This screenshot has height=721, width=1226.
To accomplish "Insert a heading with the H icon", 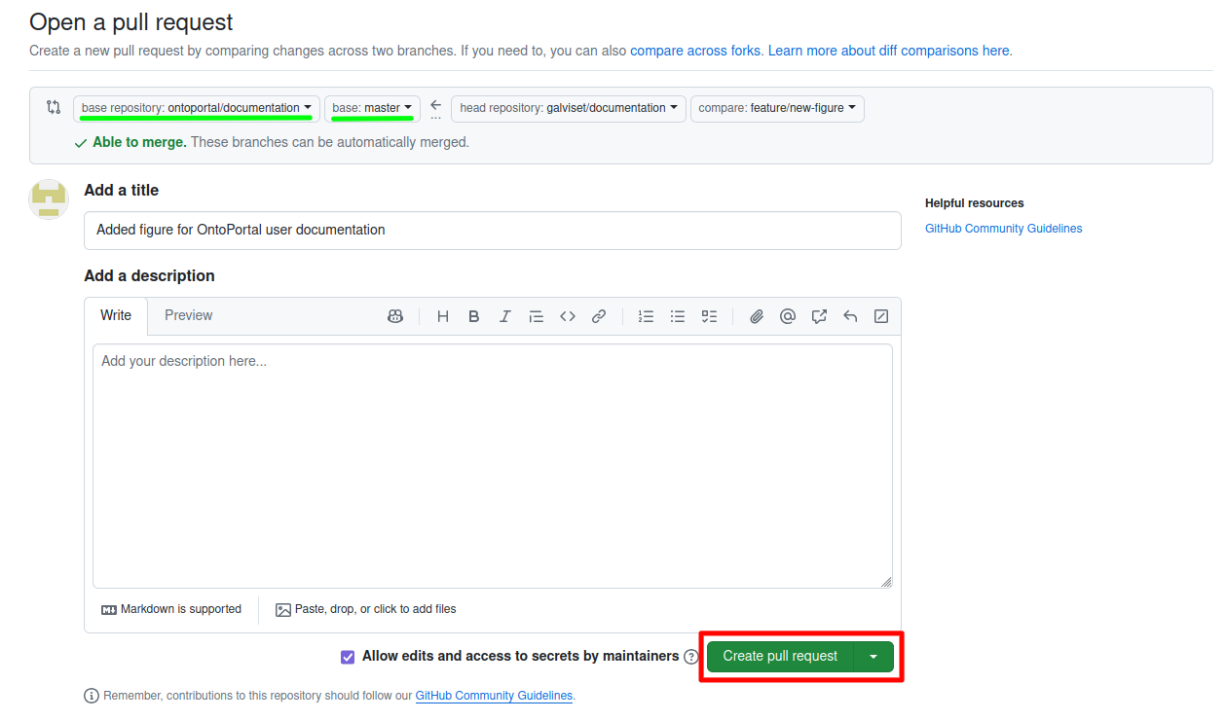I will [x=443, y=316].
